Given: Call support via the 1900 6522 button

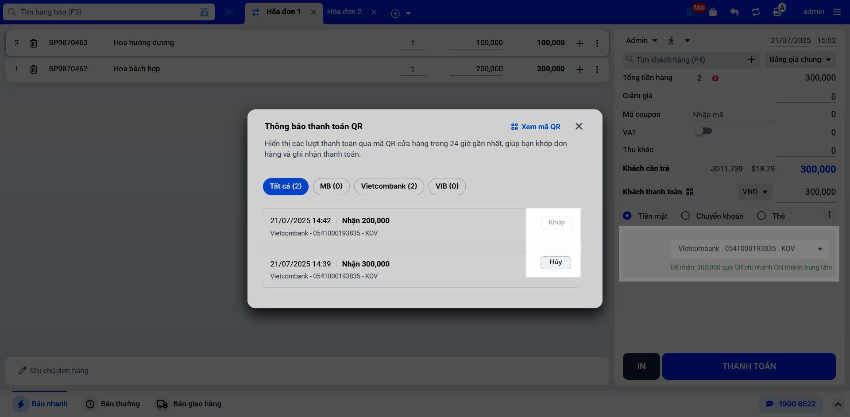Looking at the screenshot, I should click(x=791, y=404).
